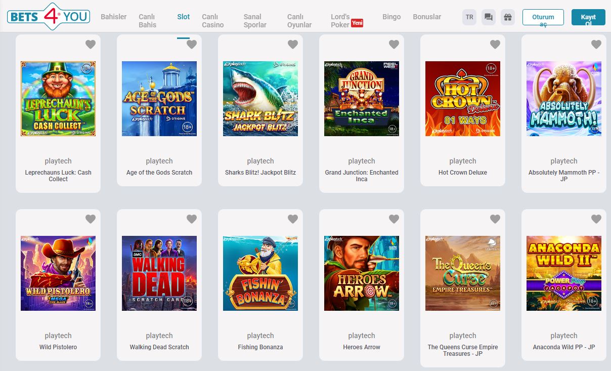611x371 pixels.
Task: Heart the Fishing Bonanza game card
Action: pyautogui.click(x=293, y=219)
